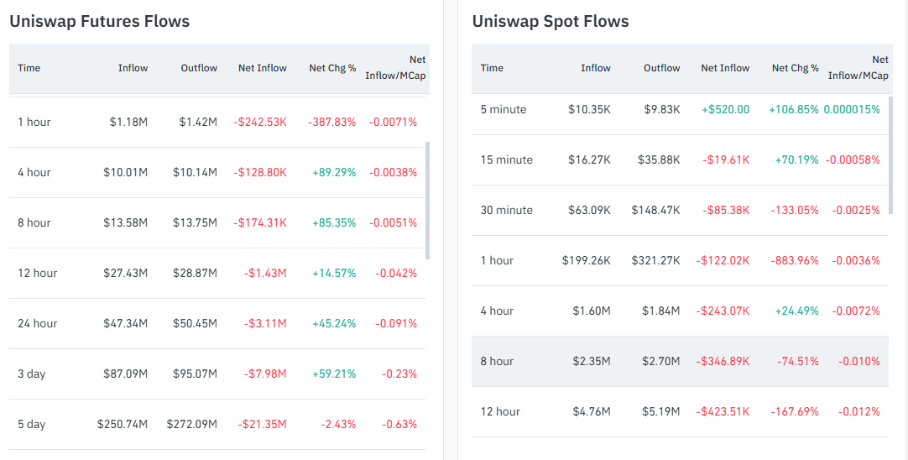Click Spot Flows Outflow column header

[x=662, y=68]
